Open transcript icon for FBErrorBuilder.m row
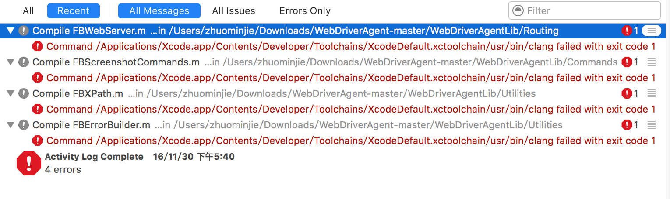Screen dimensions: 670x199 tap(651, 125)
